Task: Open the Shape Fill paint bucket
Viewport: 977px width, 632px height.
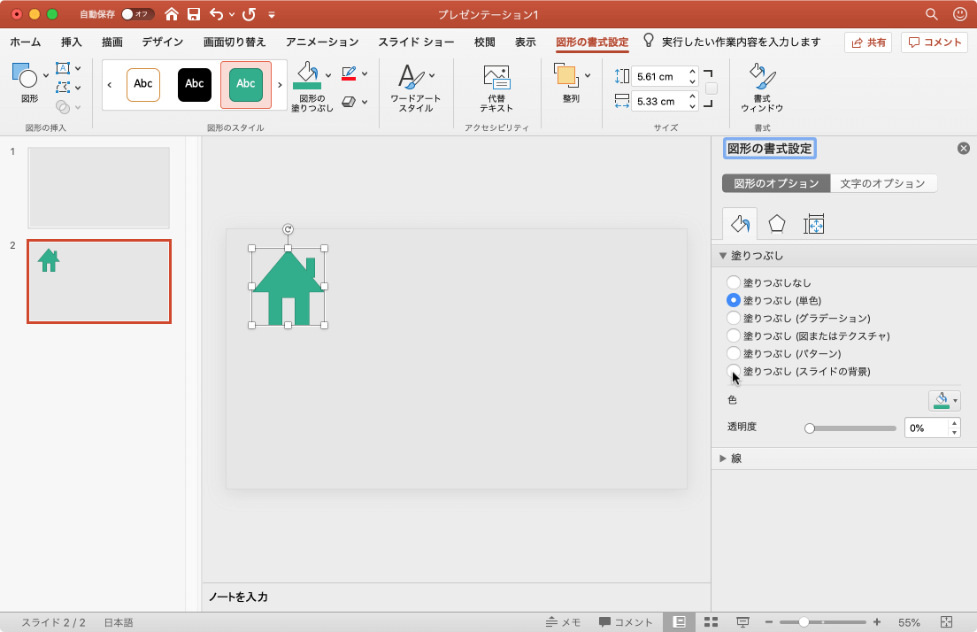Action: (307, 73)
